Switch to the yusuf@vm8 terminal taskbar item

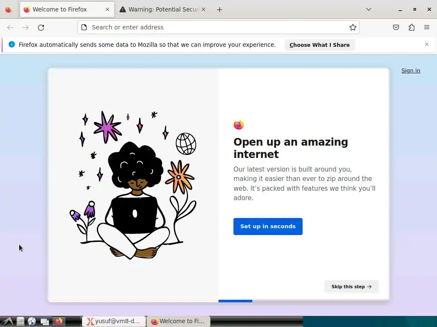114,321
